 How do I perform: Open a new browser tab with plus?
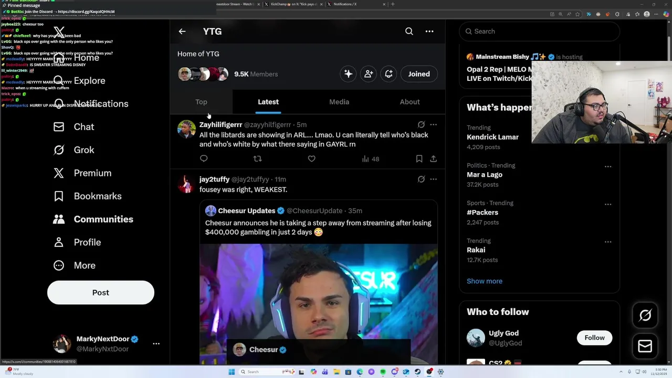pyautogui.click(x=393, y=4)
